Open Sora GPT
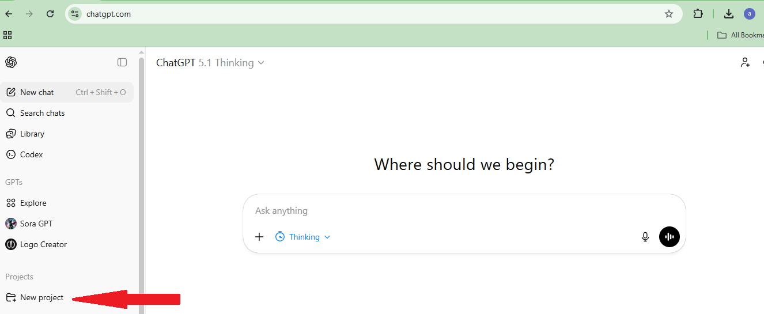This screenshot has width=764, height=314. (x=36, y=224)
